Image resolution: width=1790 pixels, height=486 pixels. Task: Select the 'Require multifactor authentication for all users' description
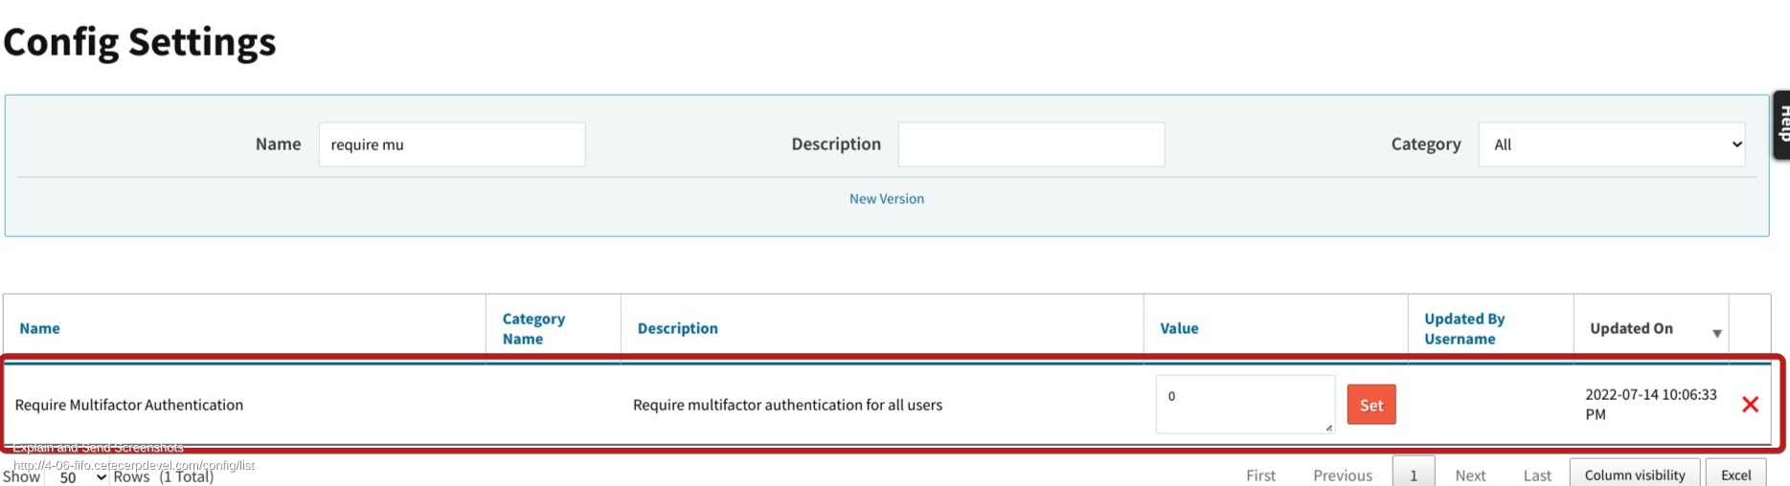(x=787, y=405)
